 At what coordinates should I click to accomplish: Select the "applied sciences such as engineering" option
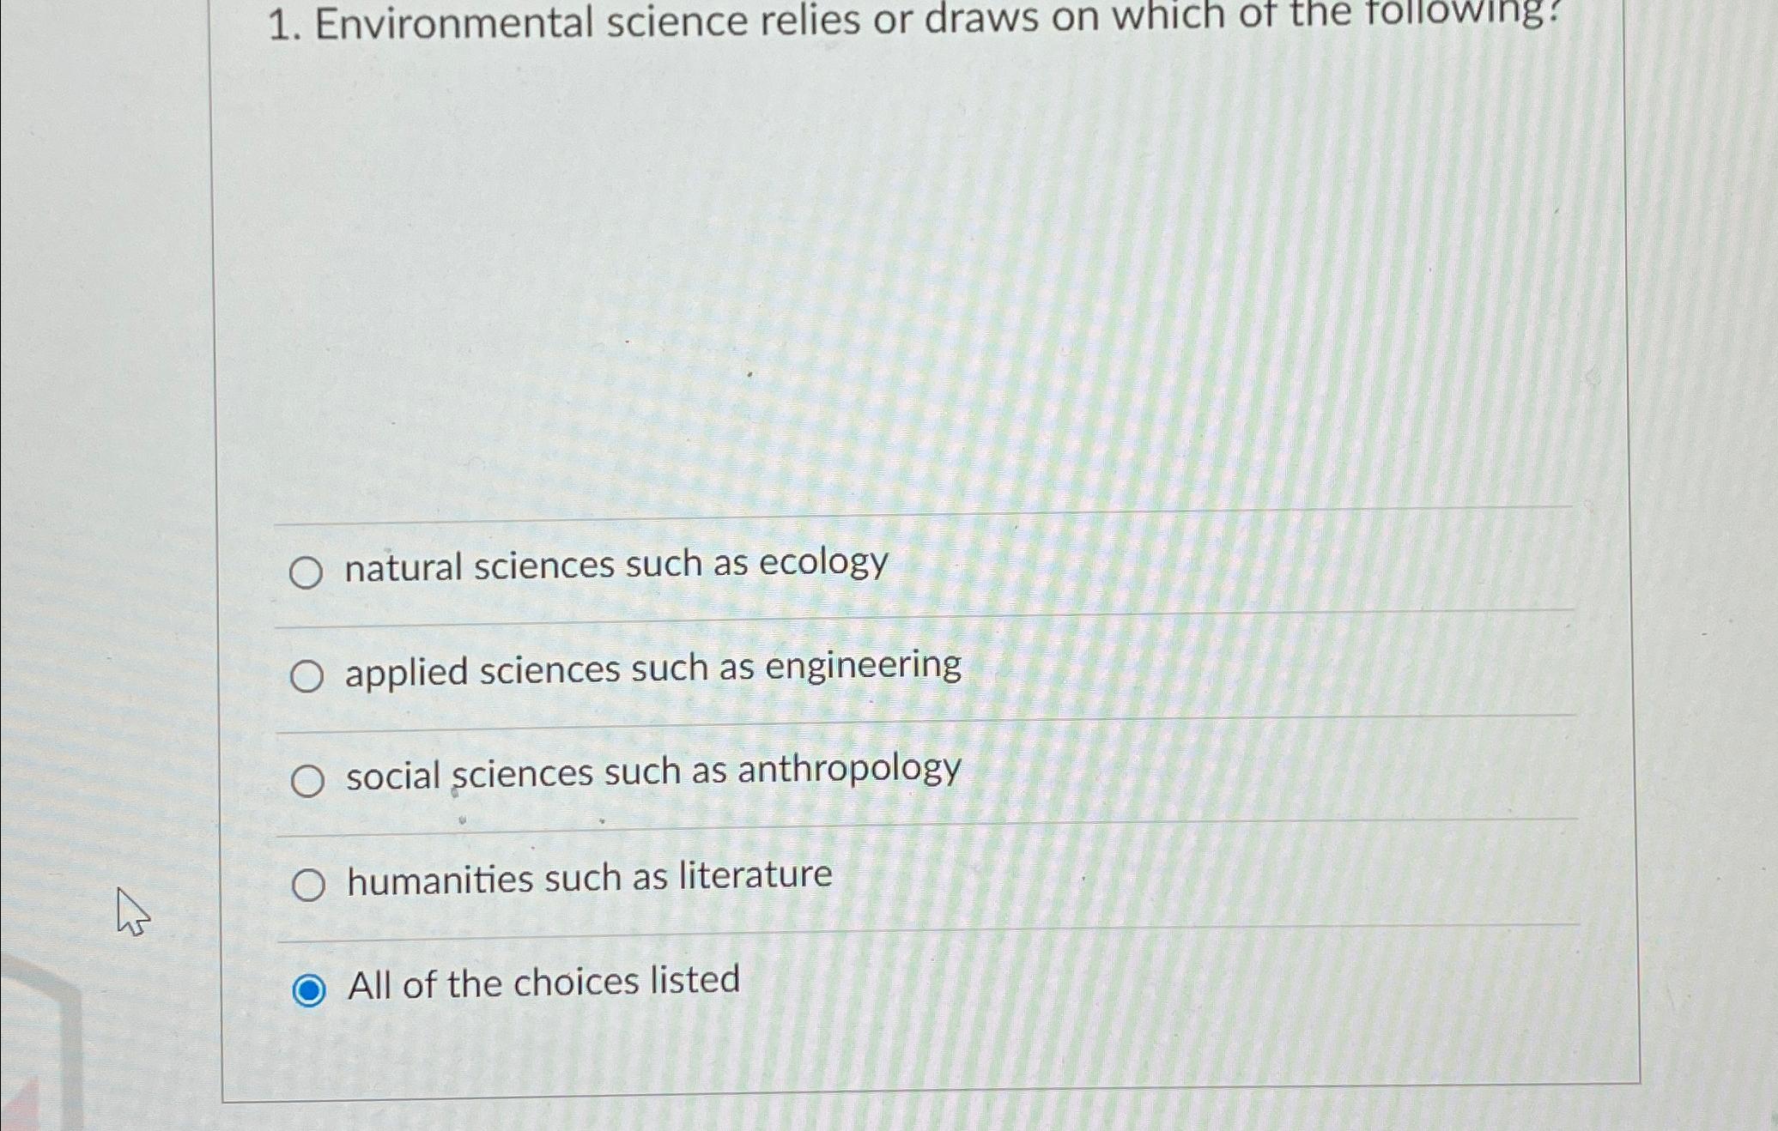click(x=306, y=677)
